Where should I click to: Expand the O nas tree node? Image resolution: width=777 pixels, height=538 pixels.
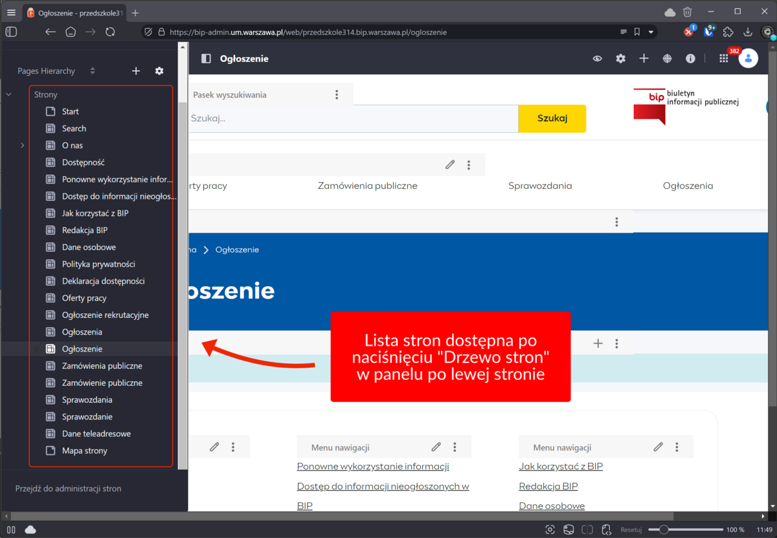tap(22, 146)
